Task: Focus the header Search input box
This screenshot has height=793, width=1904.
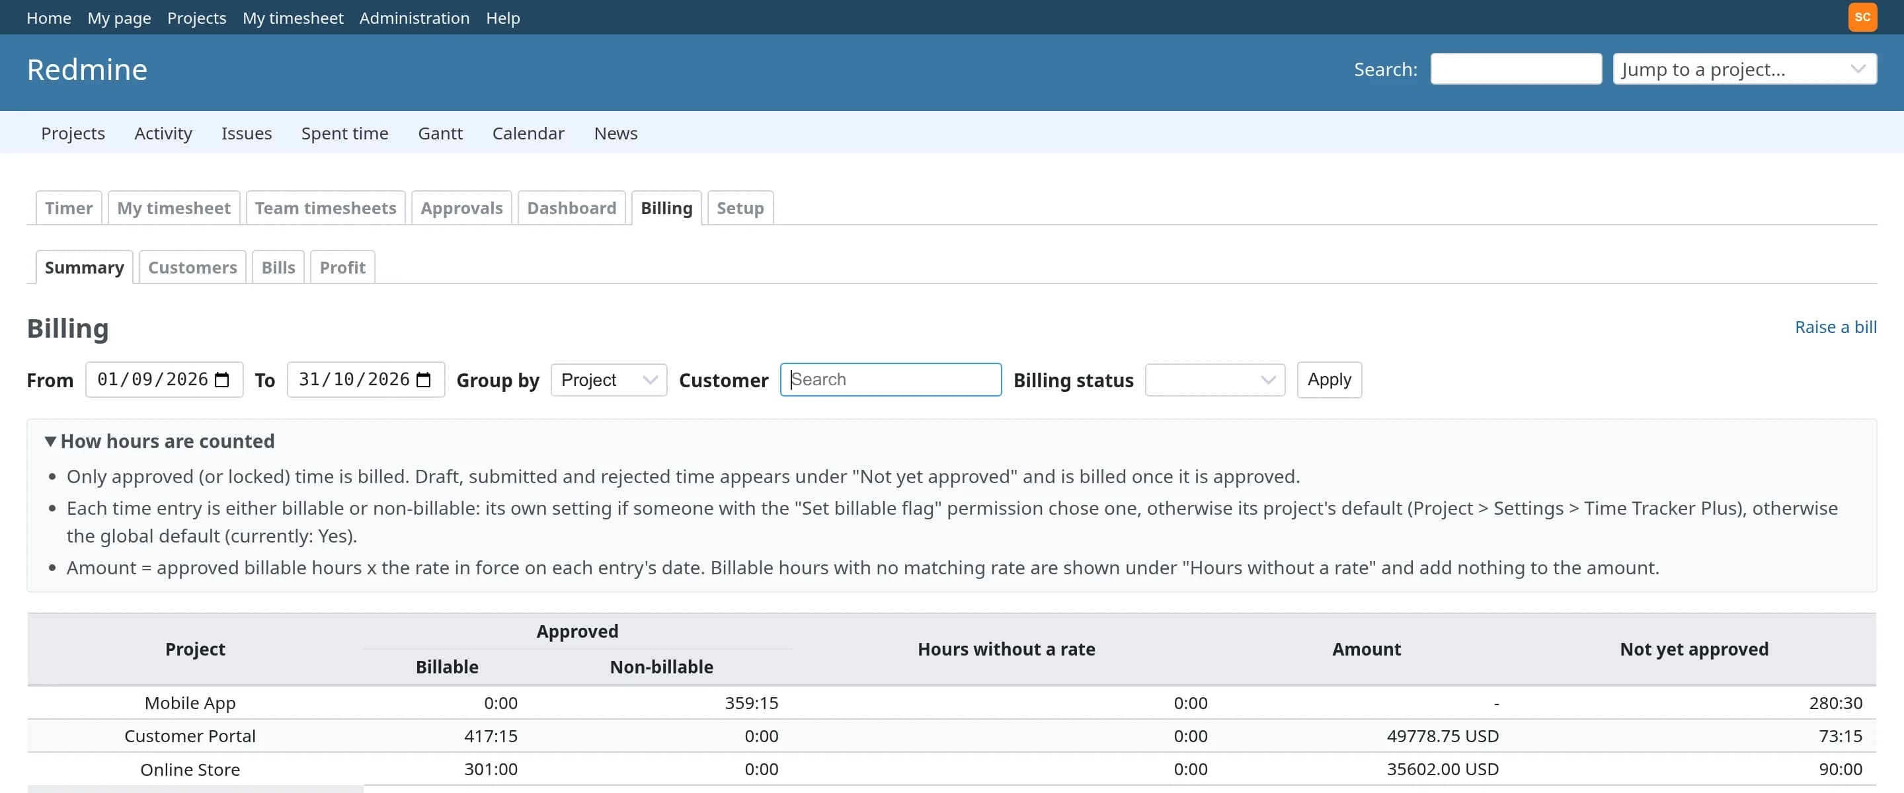Action: coord(1516,69)
